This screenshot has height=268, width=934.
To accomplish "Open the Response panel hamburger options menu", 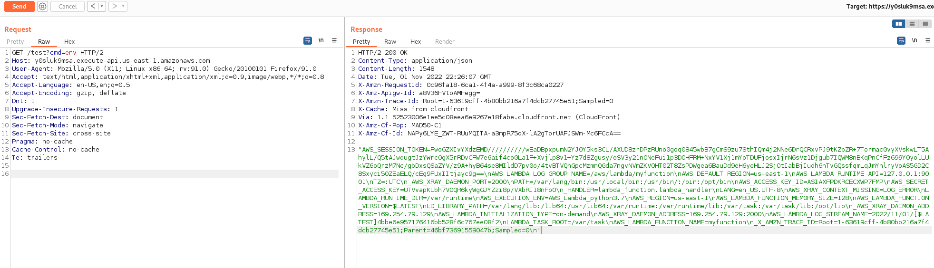I will pyautogui.click(x=928, y=41).
